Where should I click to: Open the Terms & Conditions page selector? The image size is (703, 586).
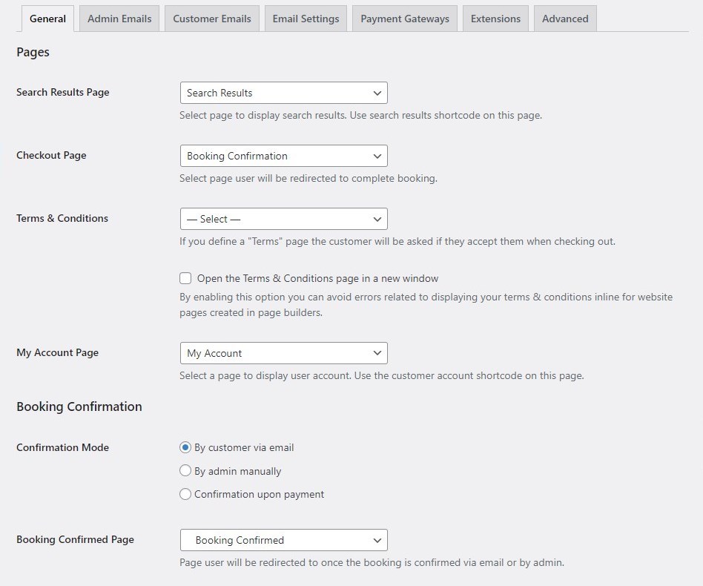tap(283, 219)
